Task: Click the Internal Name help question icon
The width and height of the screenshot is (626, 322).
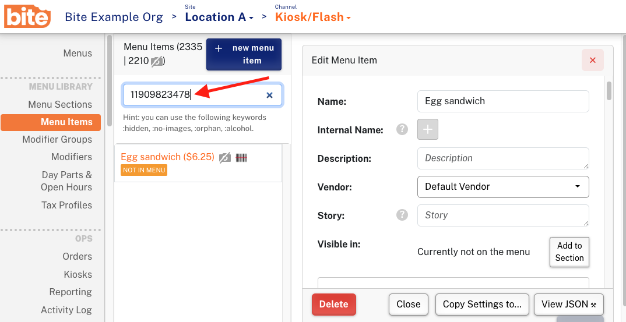Action: (x=402, y=129)
